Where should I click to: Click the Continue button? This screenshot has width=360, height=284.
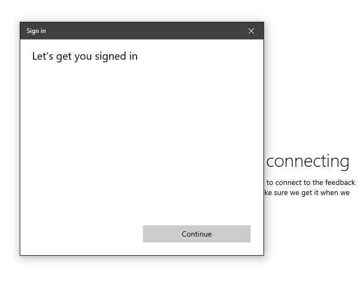[x=196, y=234]
